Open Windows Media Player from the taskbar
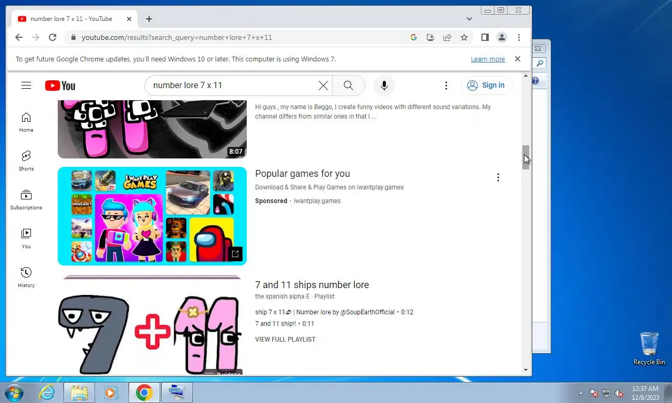This screenshot has height=403, width=672. (111, 393)
